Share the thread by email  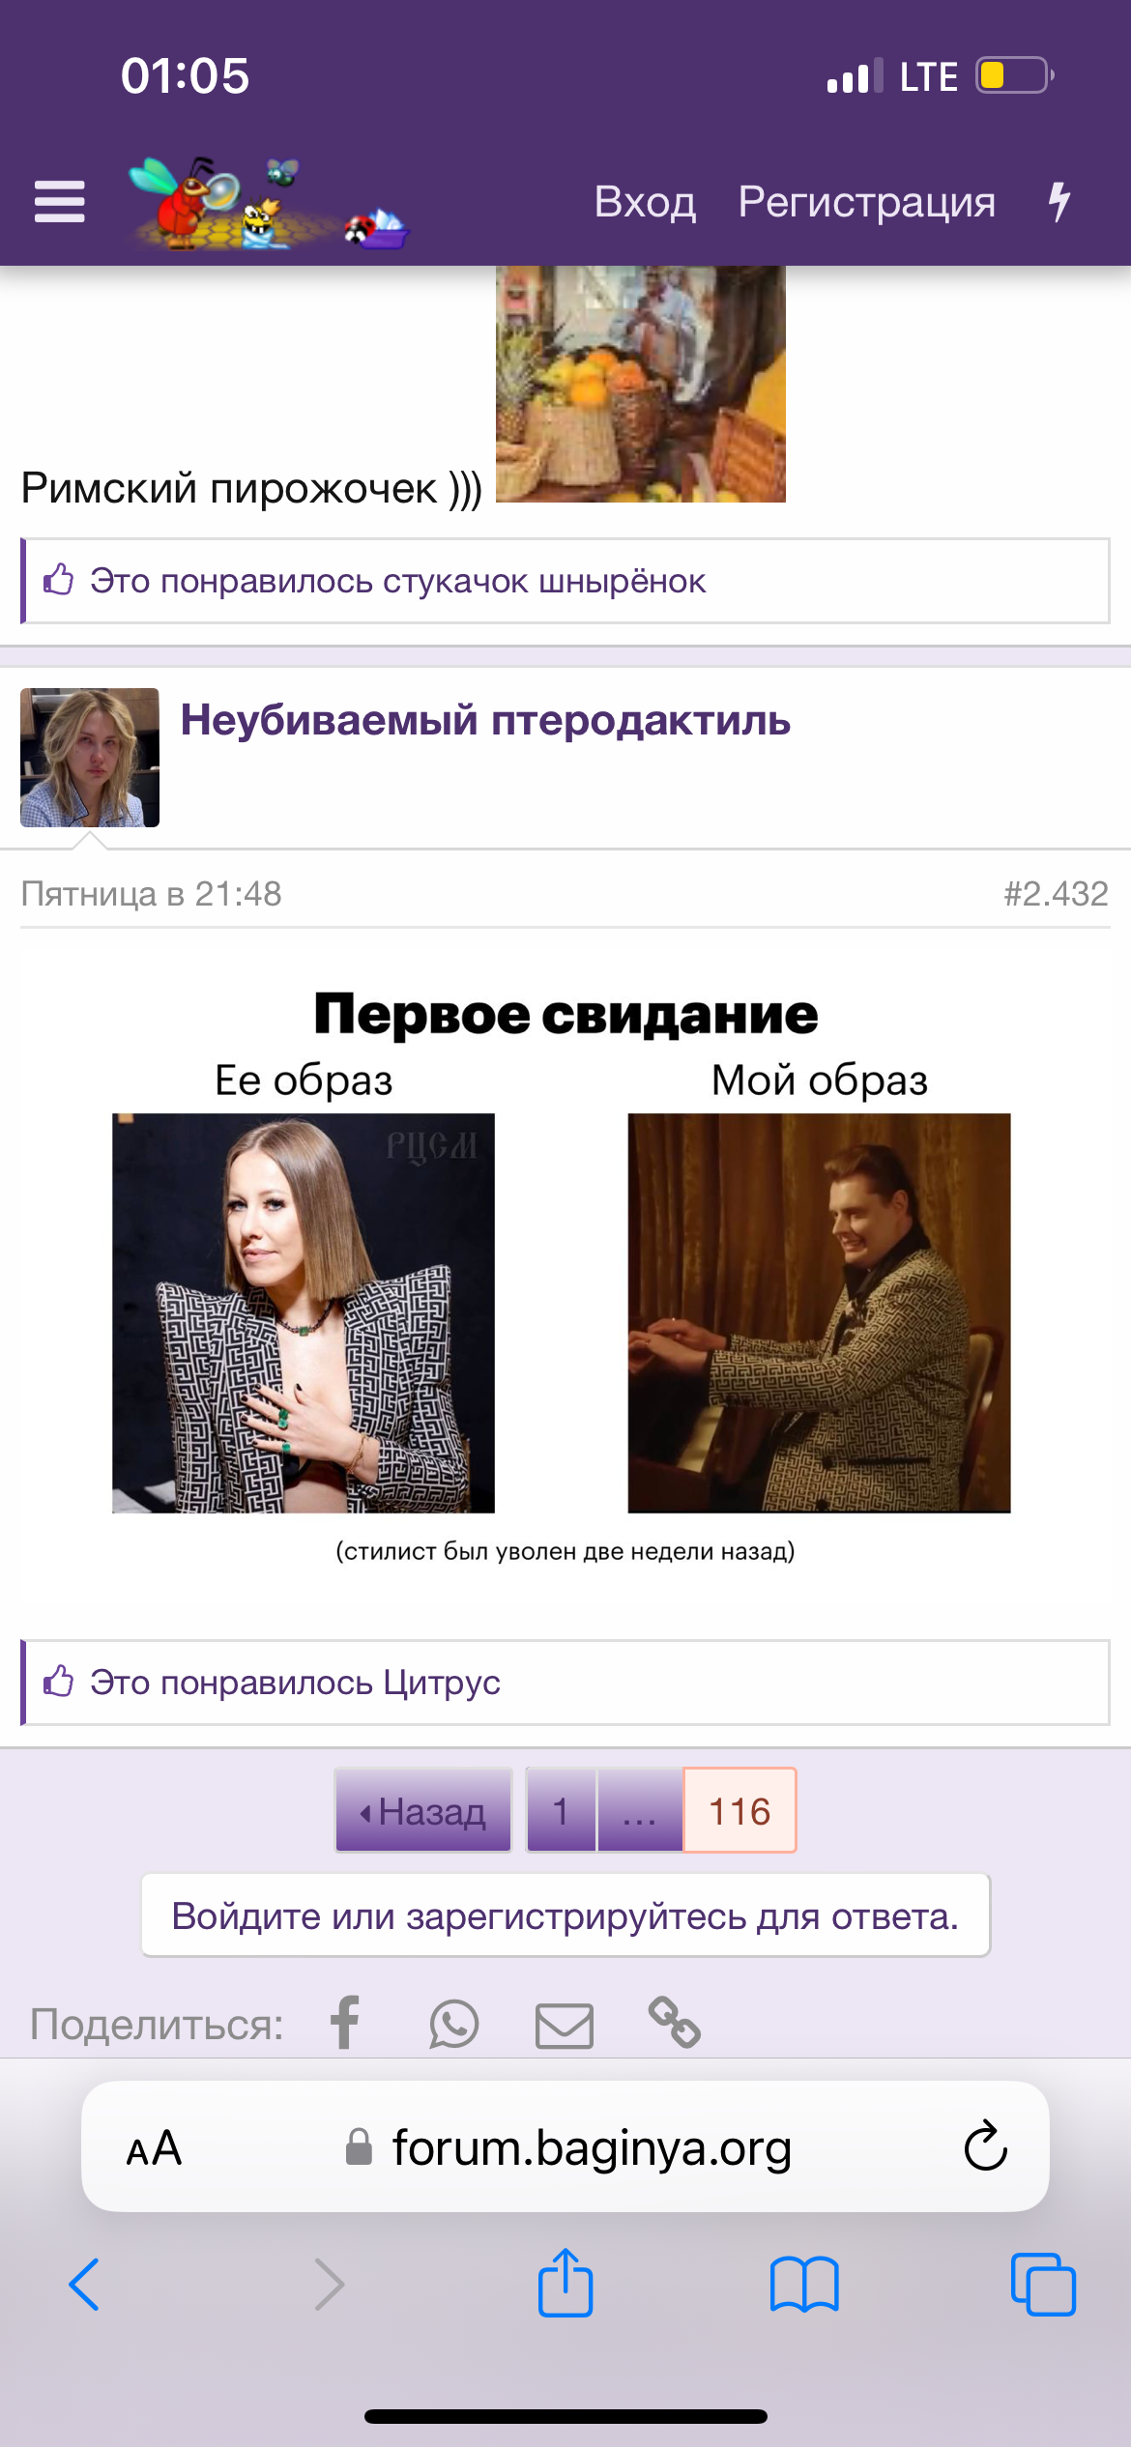(565, 2026)
